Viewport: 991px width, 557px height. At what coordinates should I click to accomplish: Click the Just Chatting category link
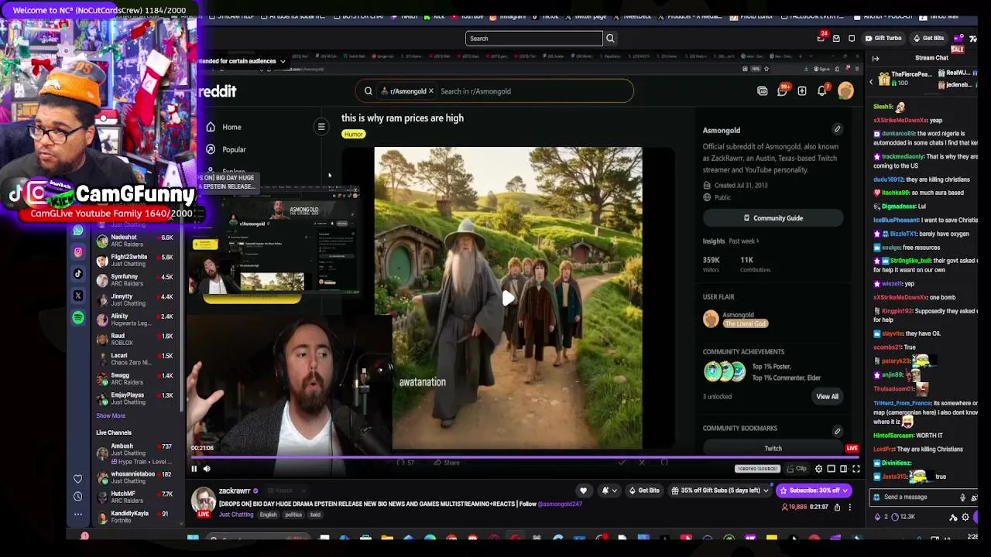[235, 514]
